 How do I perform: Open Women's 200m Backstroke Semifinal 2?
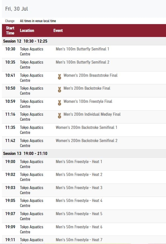point(87,141)
